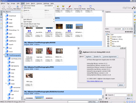Set rating stars in the Captions panel
The image size is (136, 103).
[129, 32]
